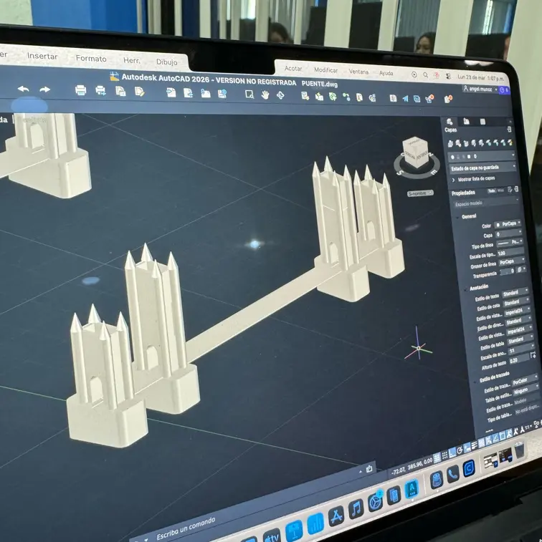Click the Orbit tool icon
This screenshot has width=542, height=542.
click(x=280, y=95)
